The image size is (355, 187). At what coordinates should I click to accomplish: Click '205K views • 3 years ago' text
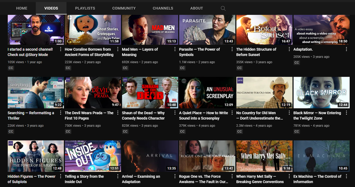click(x=311, y=57)
